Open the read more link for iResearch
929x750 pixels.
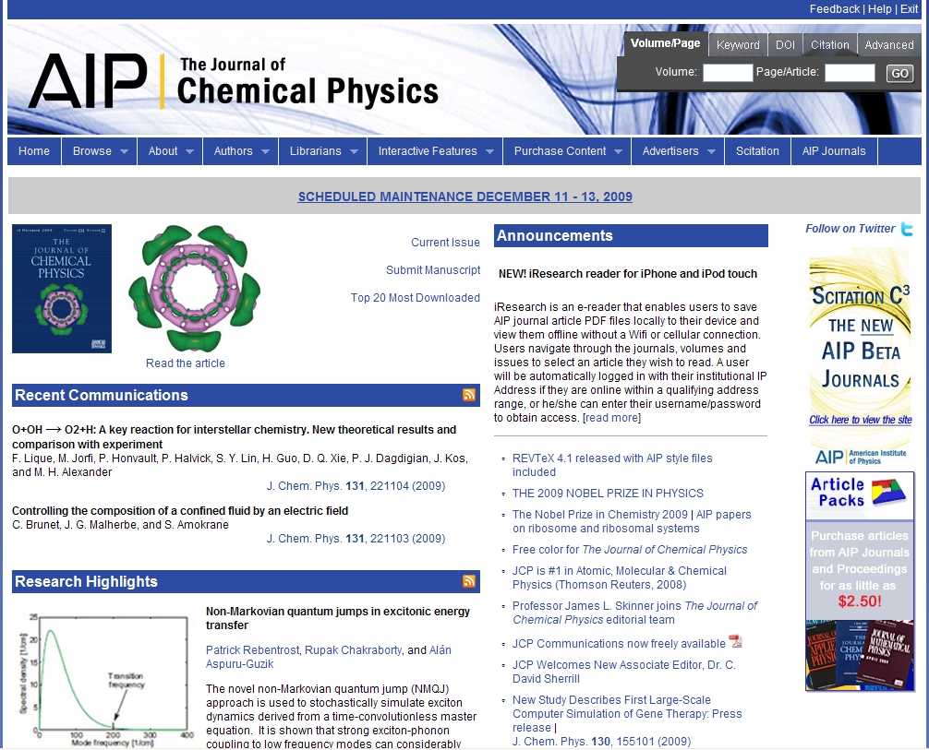tap(611, 418)
